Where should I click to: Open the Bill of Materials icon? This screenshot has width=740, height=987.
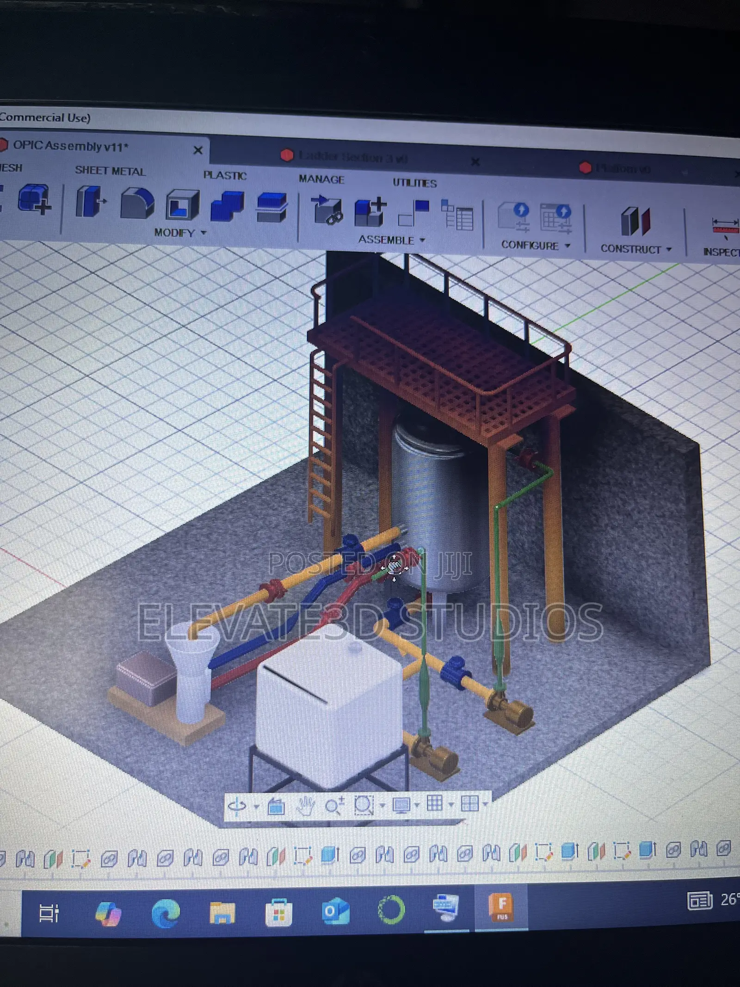pyautogui.click(x=457, y=215)
